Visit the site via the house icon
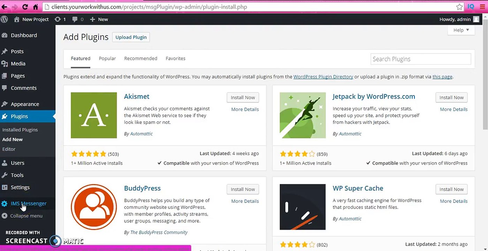488x251 pixels. pyautogui.click(x=17, y=19)
